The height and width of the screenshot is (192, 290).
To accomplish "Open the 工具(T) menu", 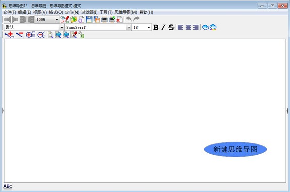I will [x=106, y=12].
